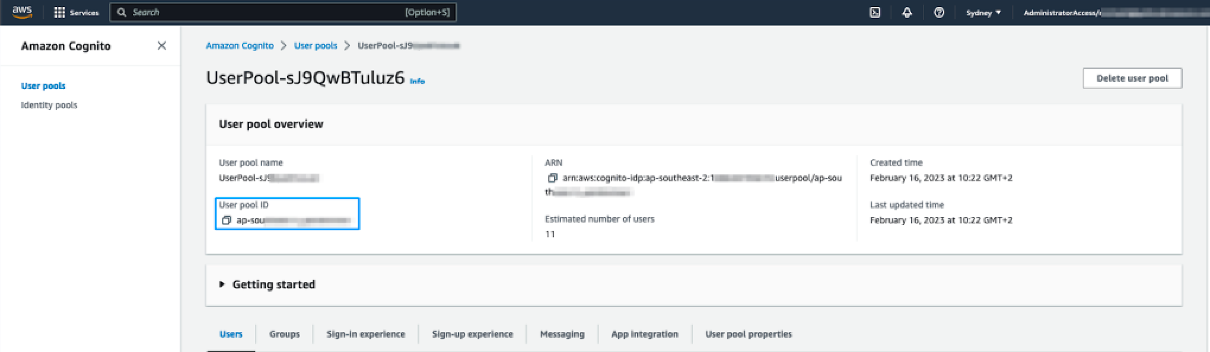Open the Sign-in experience tab
1210x352 pixels.
(365, 334)
